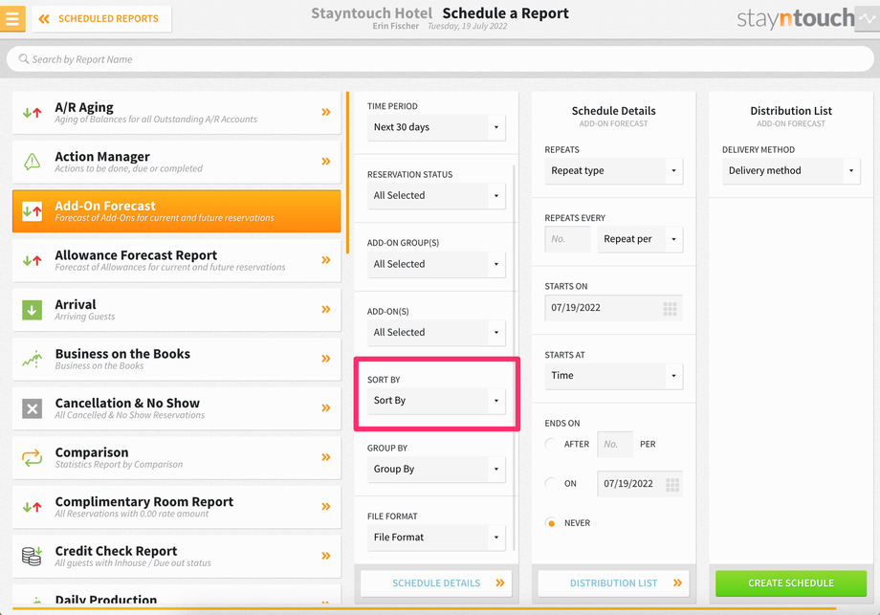Select the Comparison report
This screenshot has height=615, width=880.
coord(176,458)
